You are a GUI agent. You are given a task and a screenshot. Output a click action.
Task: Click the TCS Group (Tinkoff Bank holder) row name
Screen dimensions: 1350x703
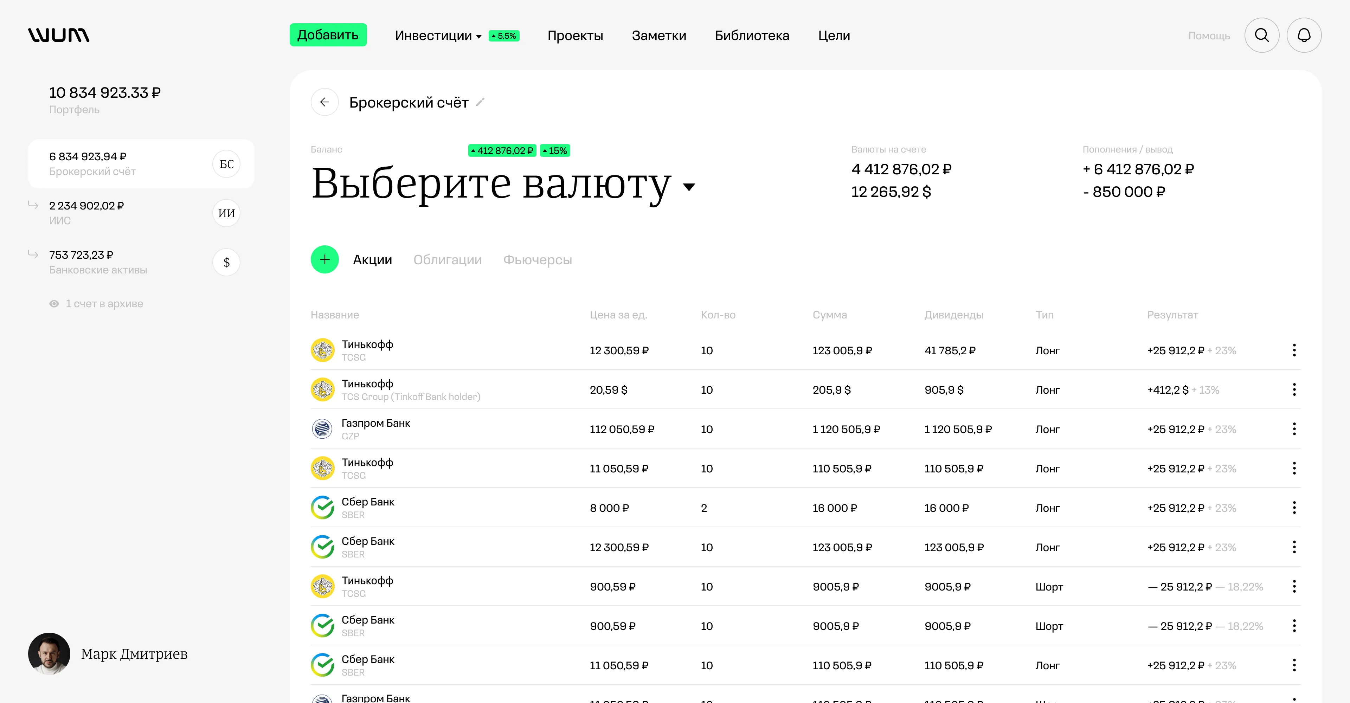pos(411,396)
